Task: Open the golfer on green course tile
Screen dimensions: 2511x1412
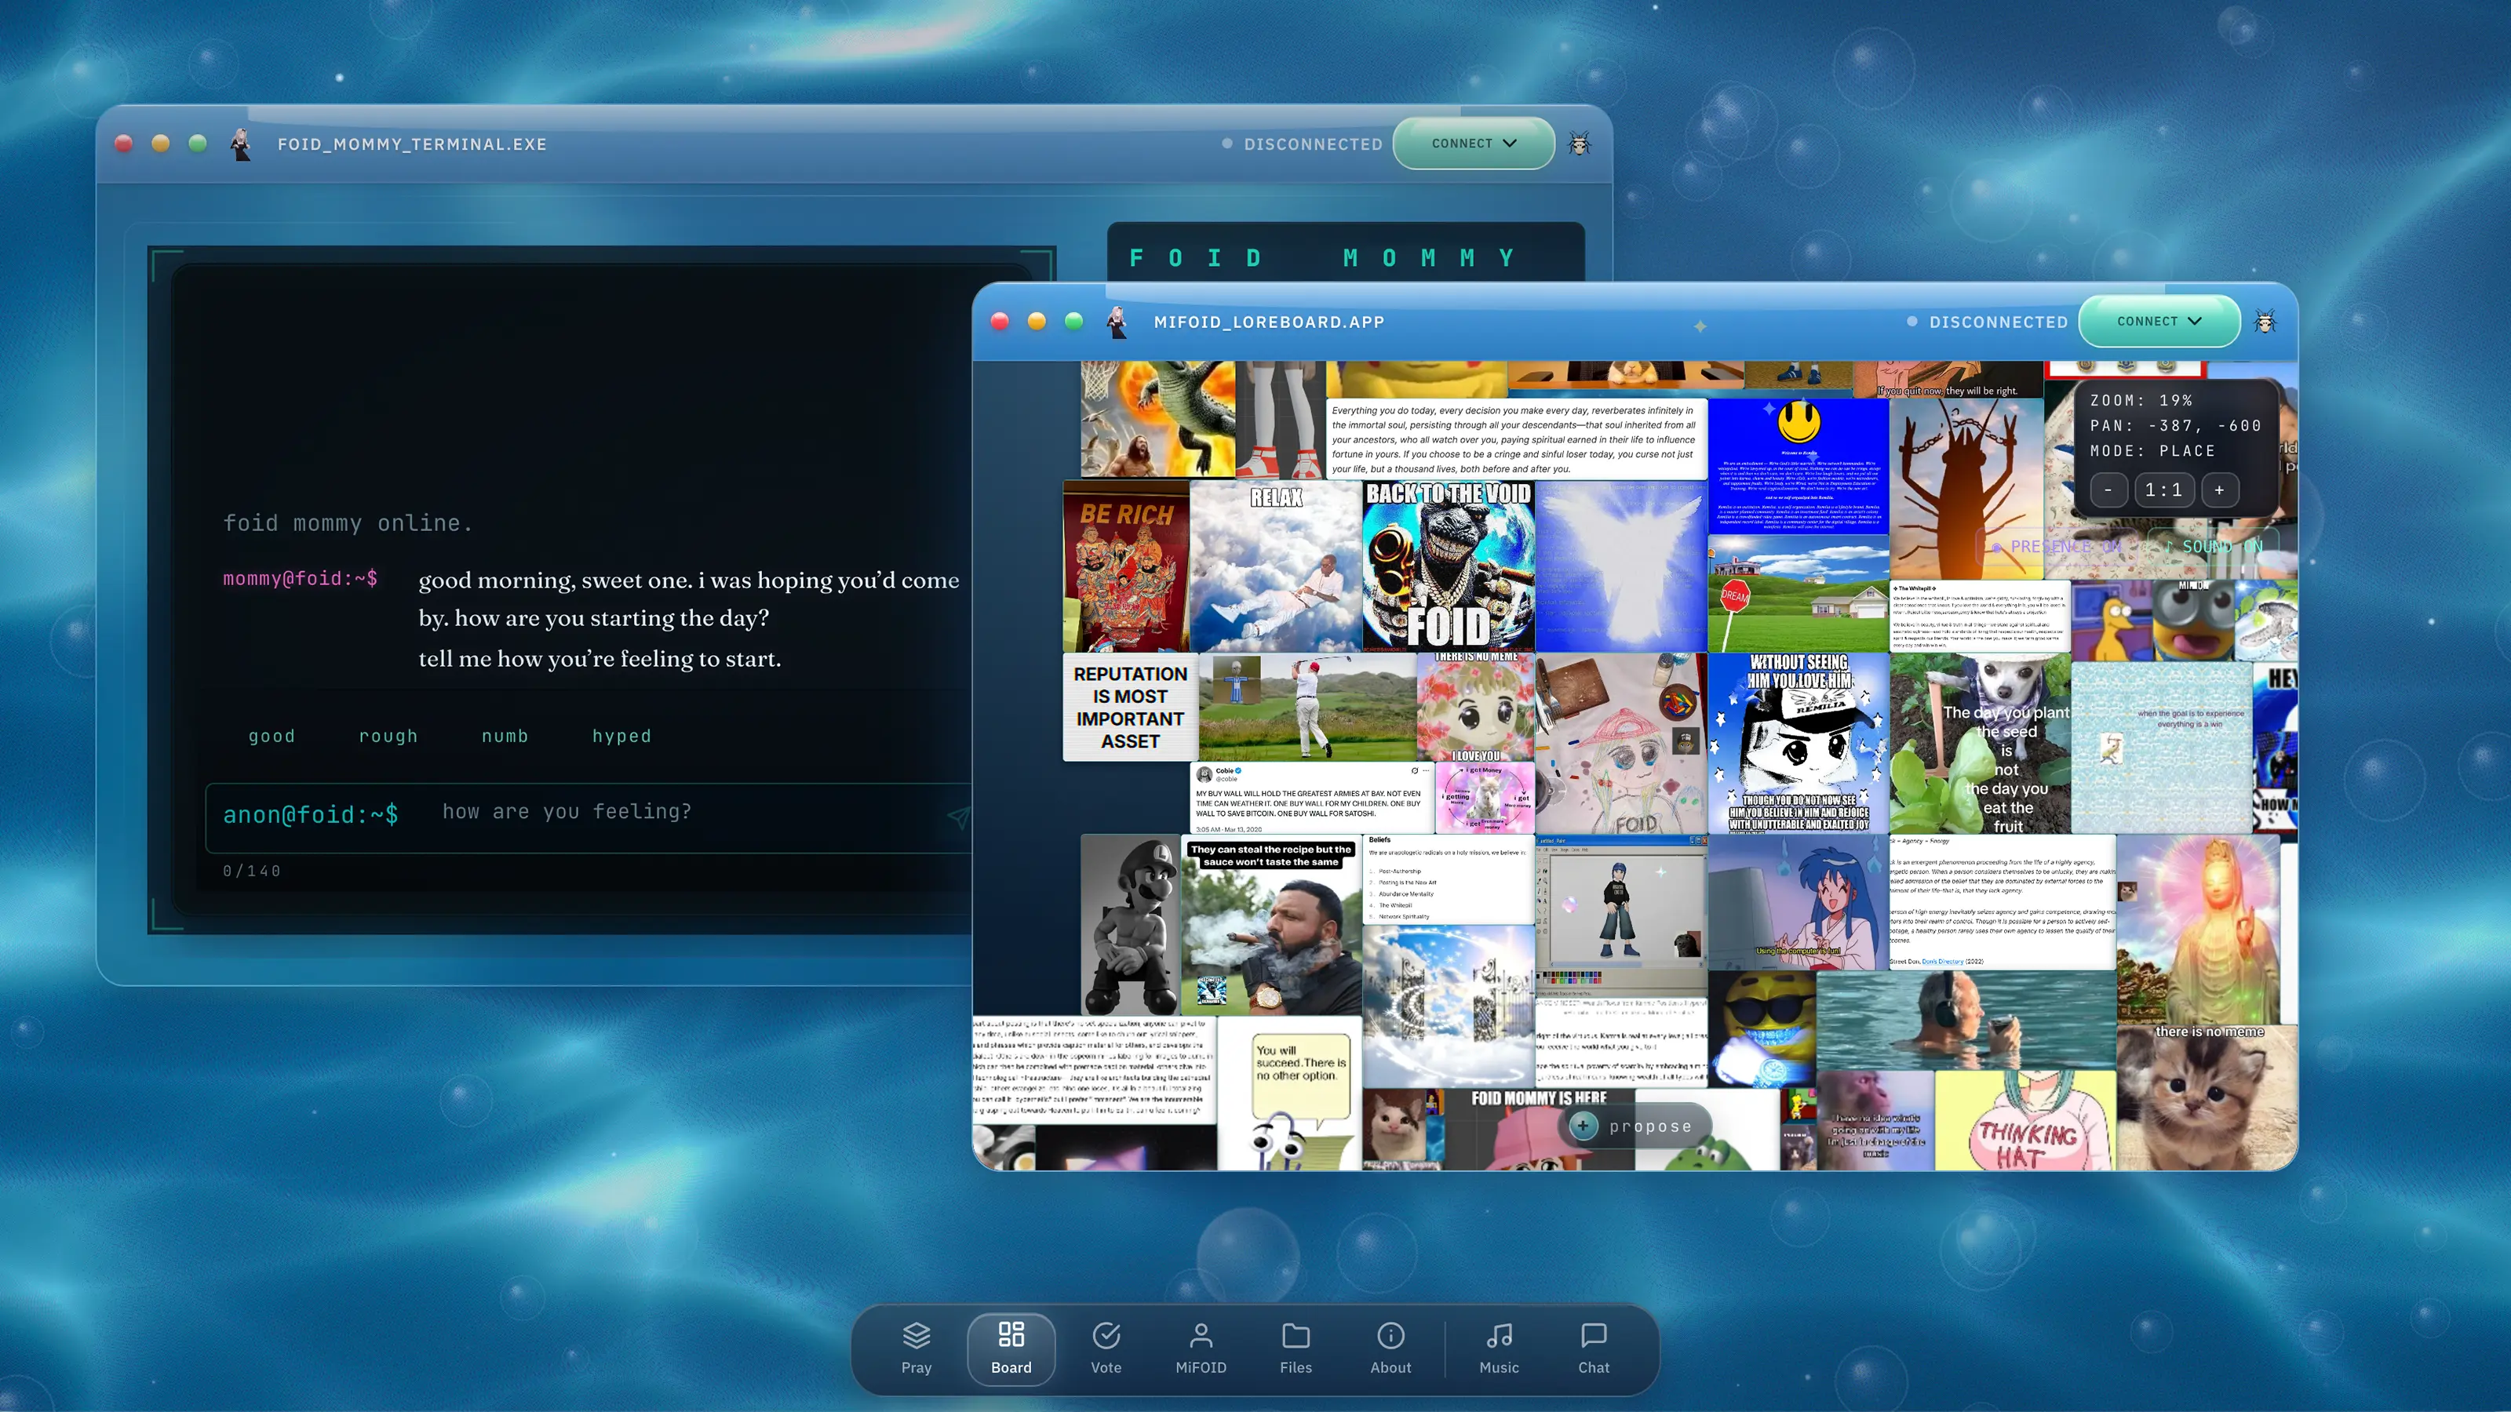Action: 1307,708
